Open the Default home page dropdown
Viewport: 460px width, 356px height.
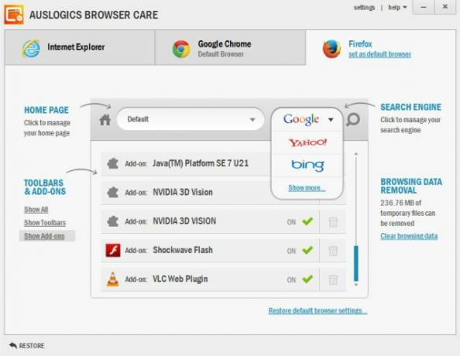(x=191, y=119)
